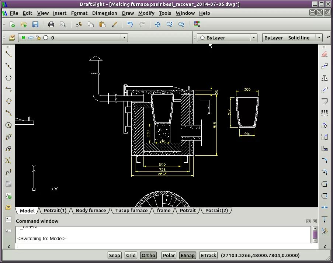Click the command prompt input line
The width and height of the screenshot is (333, 263).
pyautogui.click(x=167, y=247)
